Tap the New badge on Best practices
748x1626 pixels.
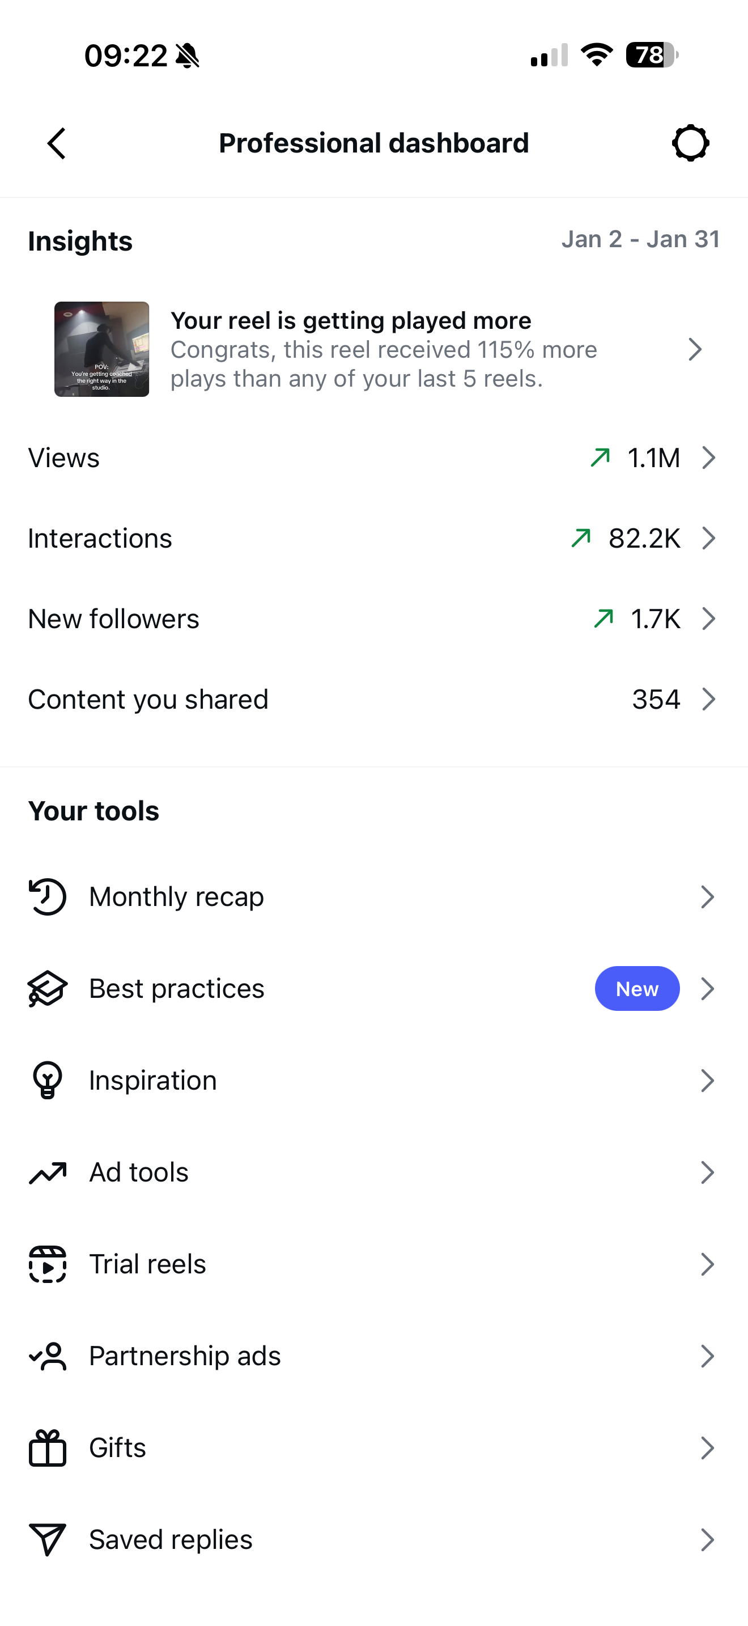637,989
